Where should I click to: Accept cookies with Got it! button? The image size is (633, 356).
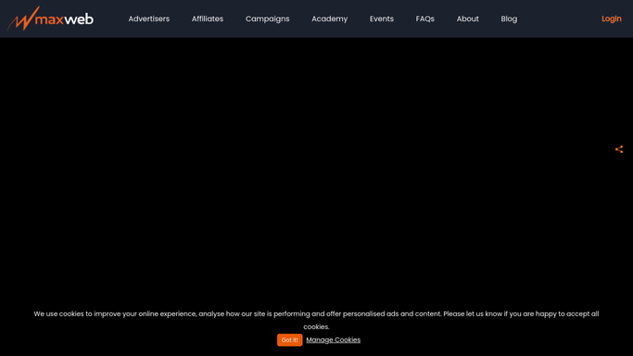tap(289, 340)
